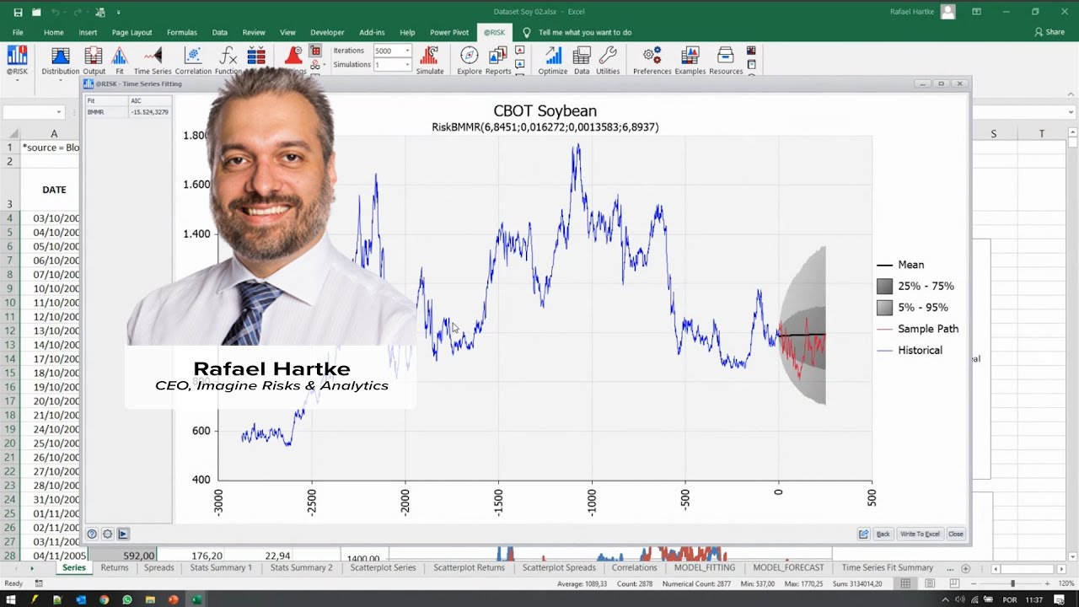Viewport: 1079px width, 607px height.
Task: Open the Home ribbon tab
Action: tap(53, 32)
